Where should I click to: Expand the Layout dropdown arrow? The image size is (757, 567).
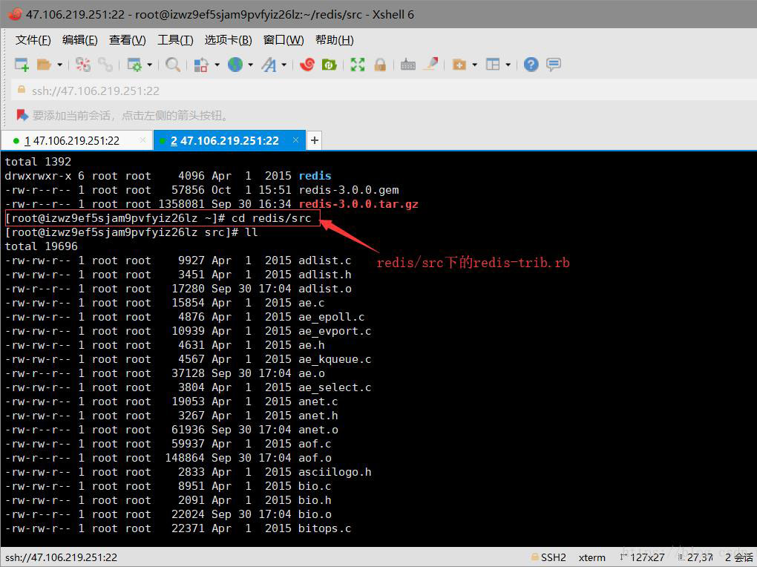(508, 65)
